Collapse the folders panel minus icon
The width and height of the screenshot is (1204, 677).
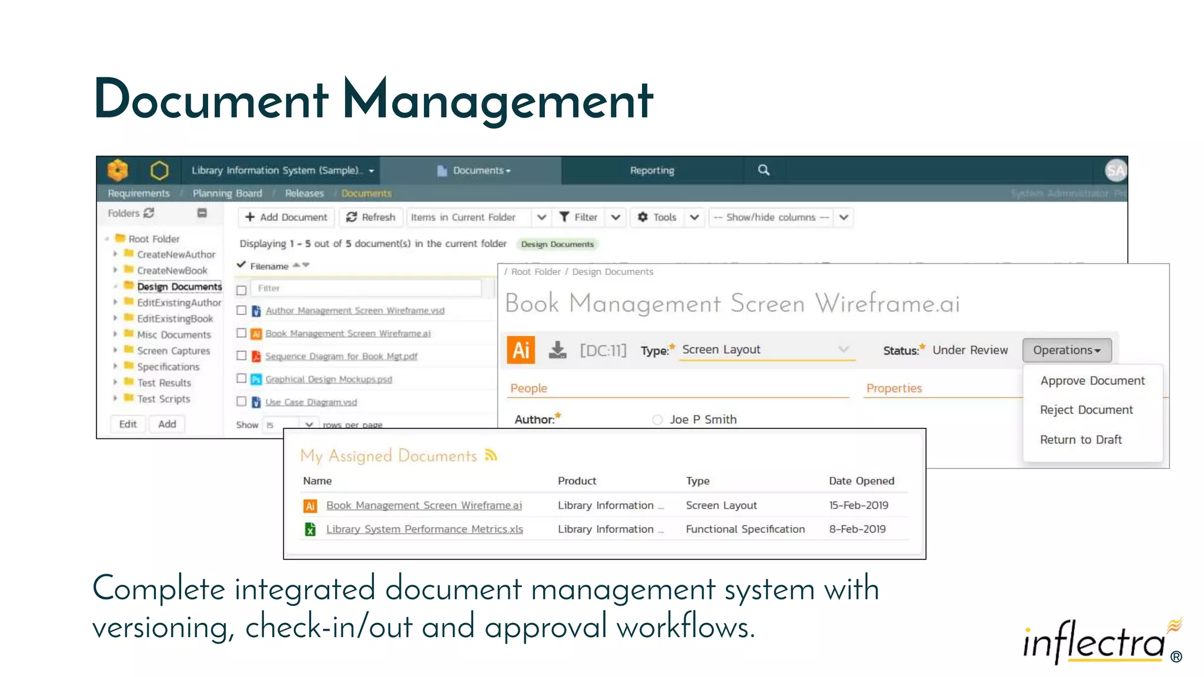[202, 213]
